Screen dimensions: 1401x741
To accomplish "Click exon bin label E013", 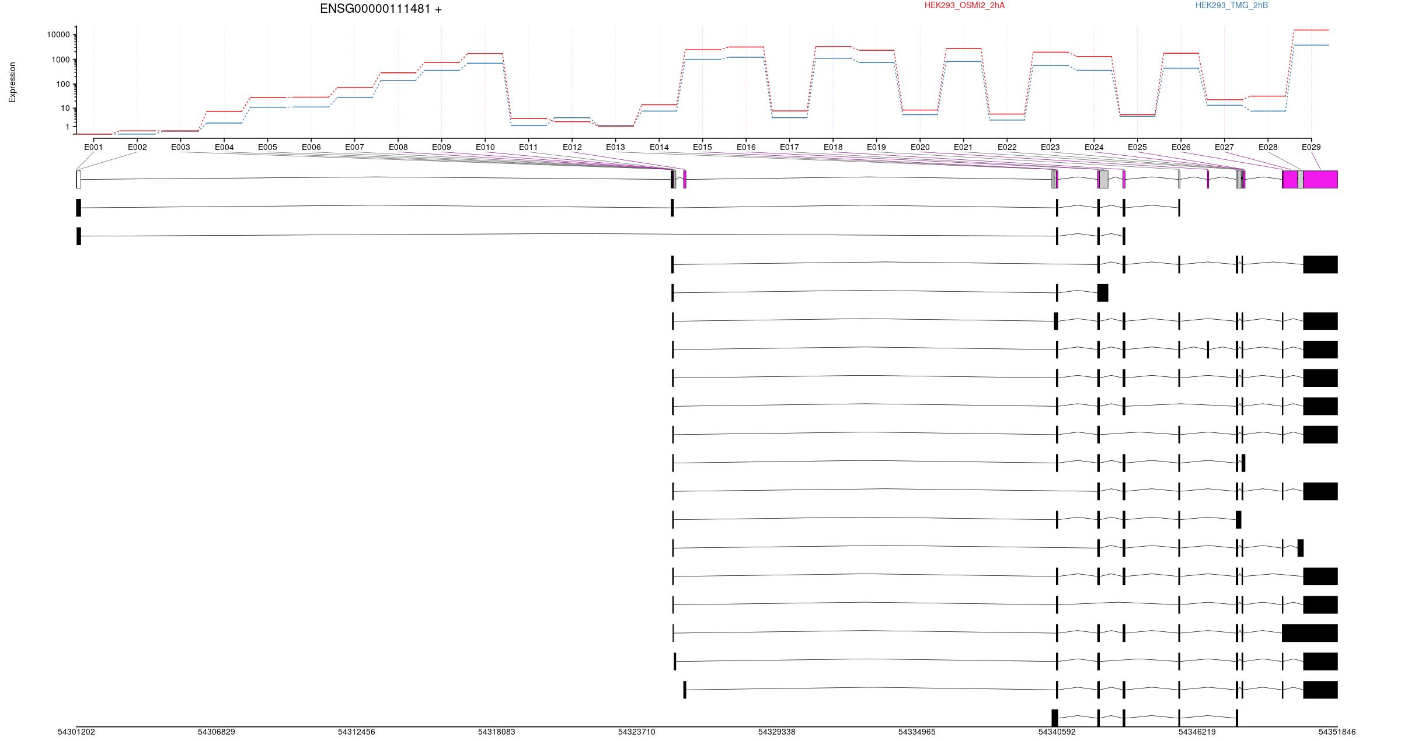I will click(x=615, y=147).
